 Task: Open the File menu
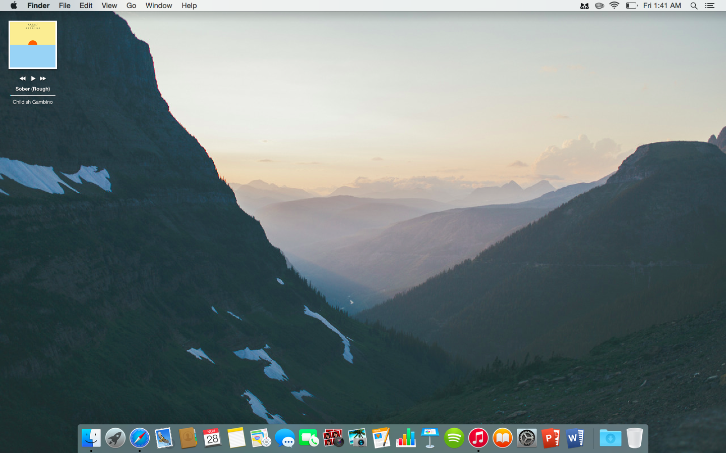[65, 6]
